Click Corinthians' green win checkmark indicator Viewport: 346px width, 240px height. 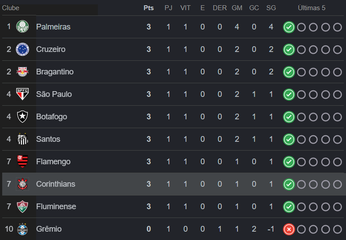point(289,185)
